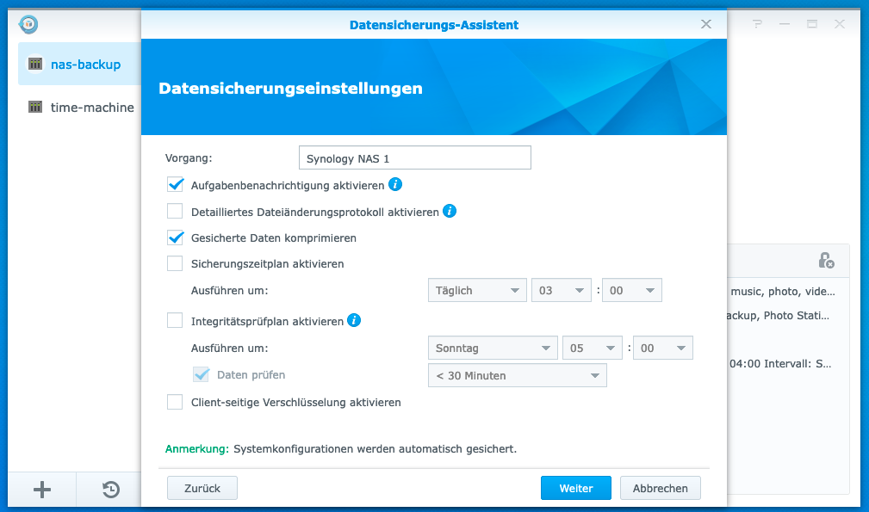Image resolution: width=869 pixels, height=512 pixels.
Task: Click the Weiter button
Action: 575,488
